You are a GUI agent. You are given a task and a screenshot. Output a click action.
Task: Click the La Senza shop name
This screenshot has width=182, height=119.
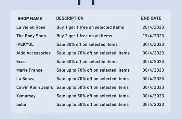tap(25, 79)
